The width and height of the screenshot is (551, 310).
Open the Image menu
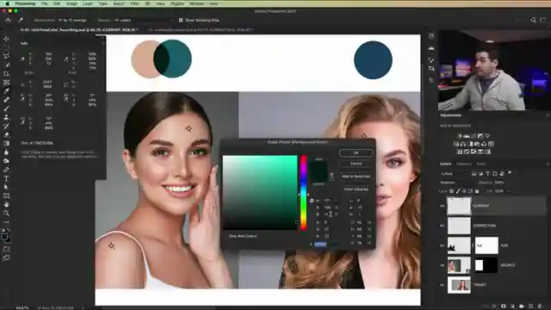pyautogui.click(x=71, y=3)
